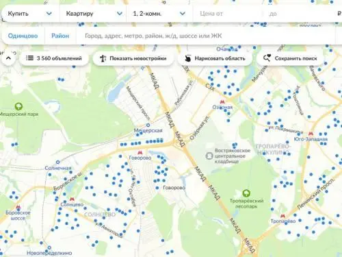Click the Востряковское кладбище marker icon
The height and width of the screenshot is (257, 342).
[209, 156]
